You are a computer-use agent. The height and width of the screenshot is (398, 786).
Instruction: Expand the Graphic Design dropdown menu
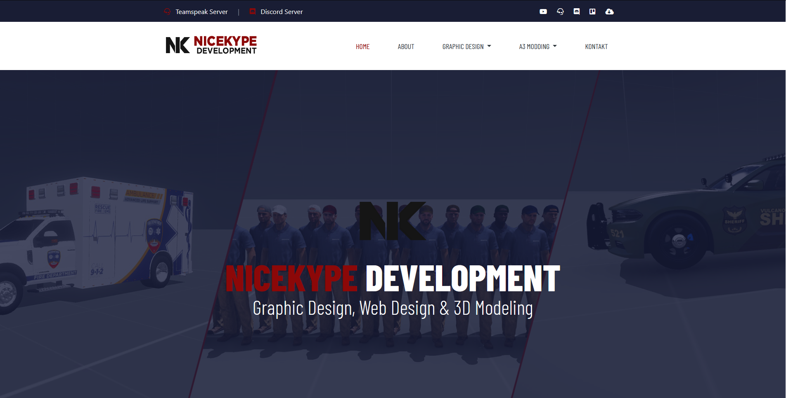tap(463, 47)
